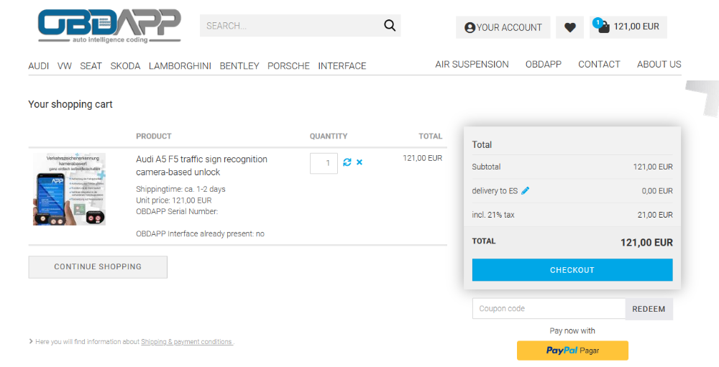Click the Subtotal label

486,167
